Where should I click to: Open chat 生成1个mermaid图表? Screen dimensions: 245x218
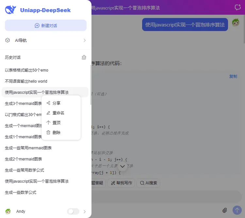pyautogui.click(x=23, y=137)
